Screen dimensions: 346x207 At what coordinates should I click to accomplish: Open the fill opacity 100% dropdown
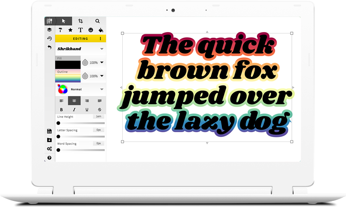click(102, 62)
